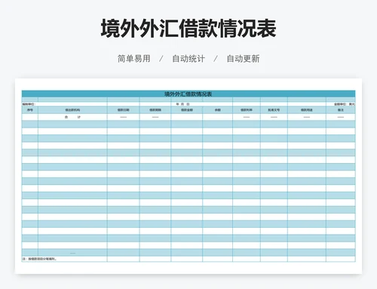Click the 简单易用 subtitle text
The height and width of the screenshot is (289, 377).
[x=134, y=59]
